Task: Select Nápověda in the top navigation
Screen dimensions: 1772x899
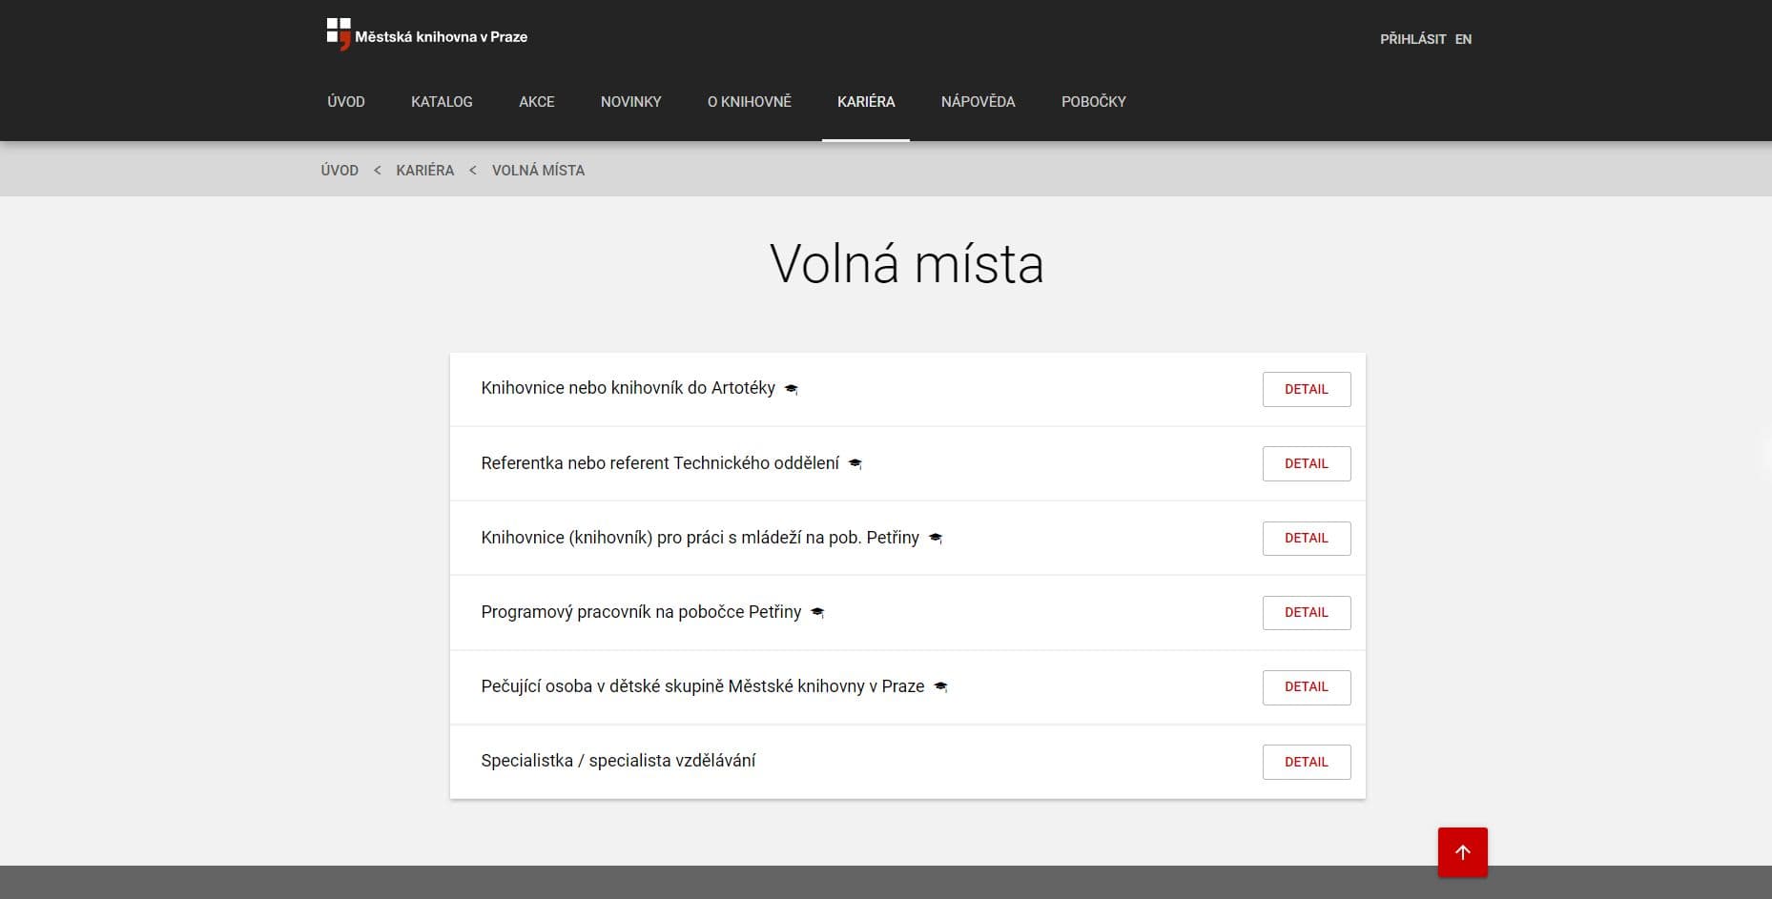Action: click(x=978, y=102)
